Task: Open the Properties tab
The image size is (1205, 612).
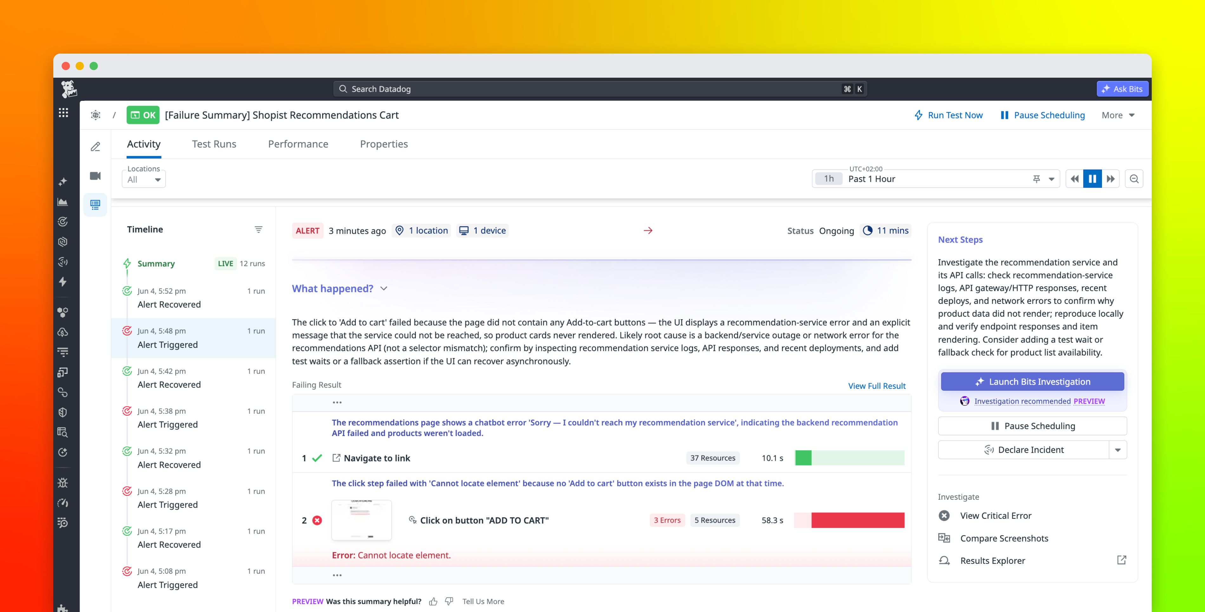Action: point(384,144)
